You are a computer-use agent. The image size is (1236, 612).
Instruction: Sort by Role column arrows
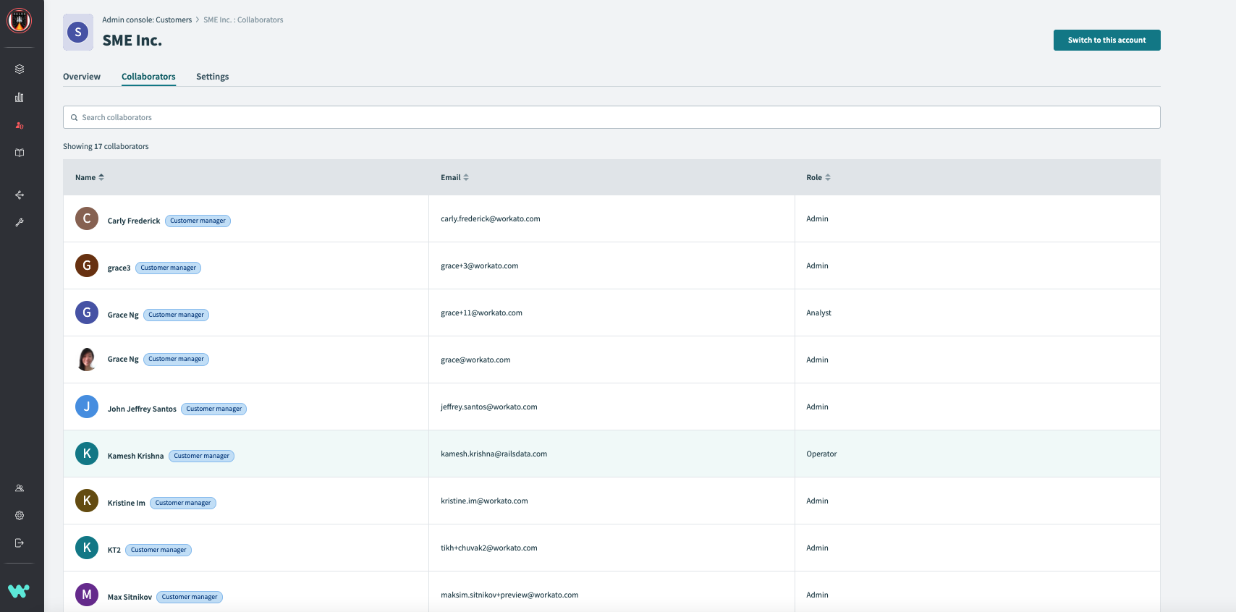click(828, 177)
